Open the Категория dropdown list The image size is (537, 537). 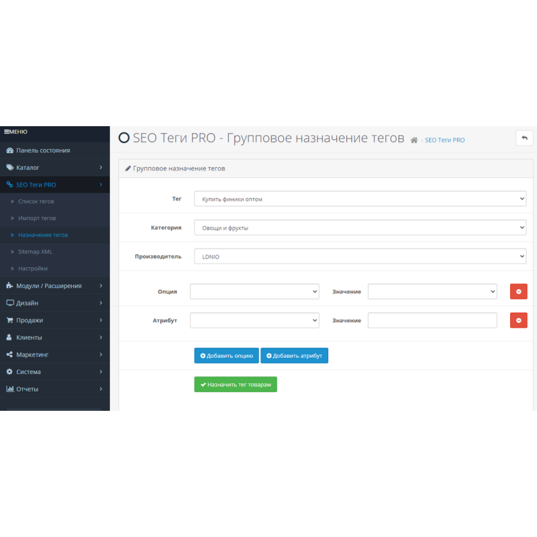tap(360, 228)
